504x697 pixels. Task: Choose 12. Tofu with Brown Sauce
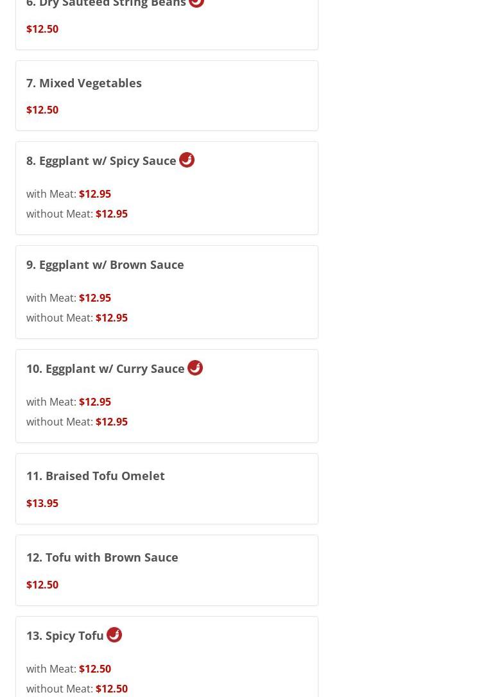(102, 557)
